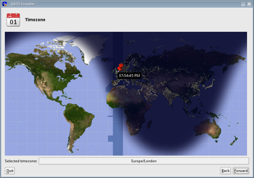Click the Forward button
The width and height of the screenshot is (254, 178).
pyautogui.click(x=241, y=171)
